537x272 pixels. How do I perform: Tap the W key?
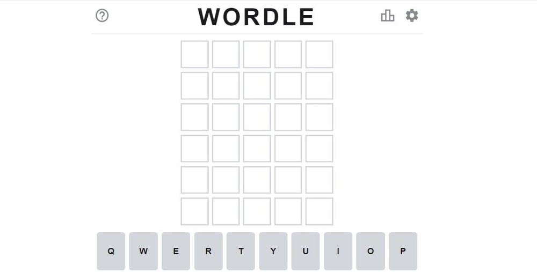[x=143, y=251]
